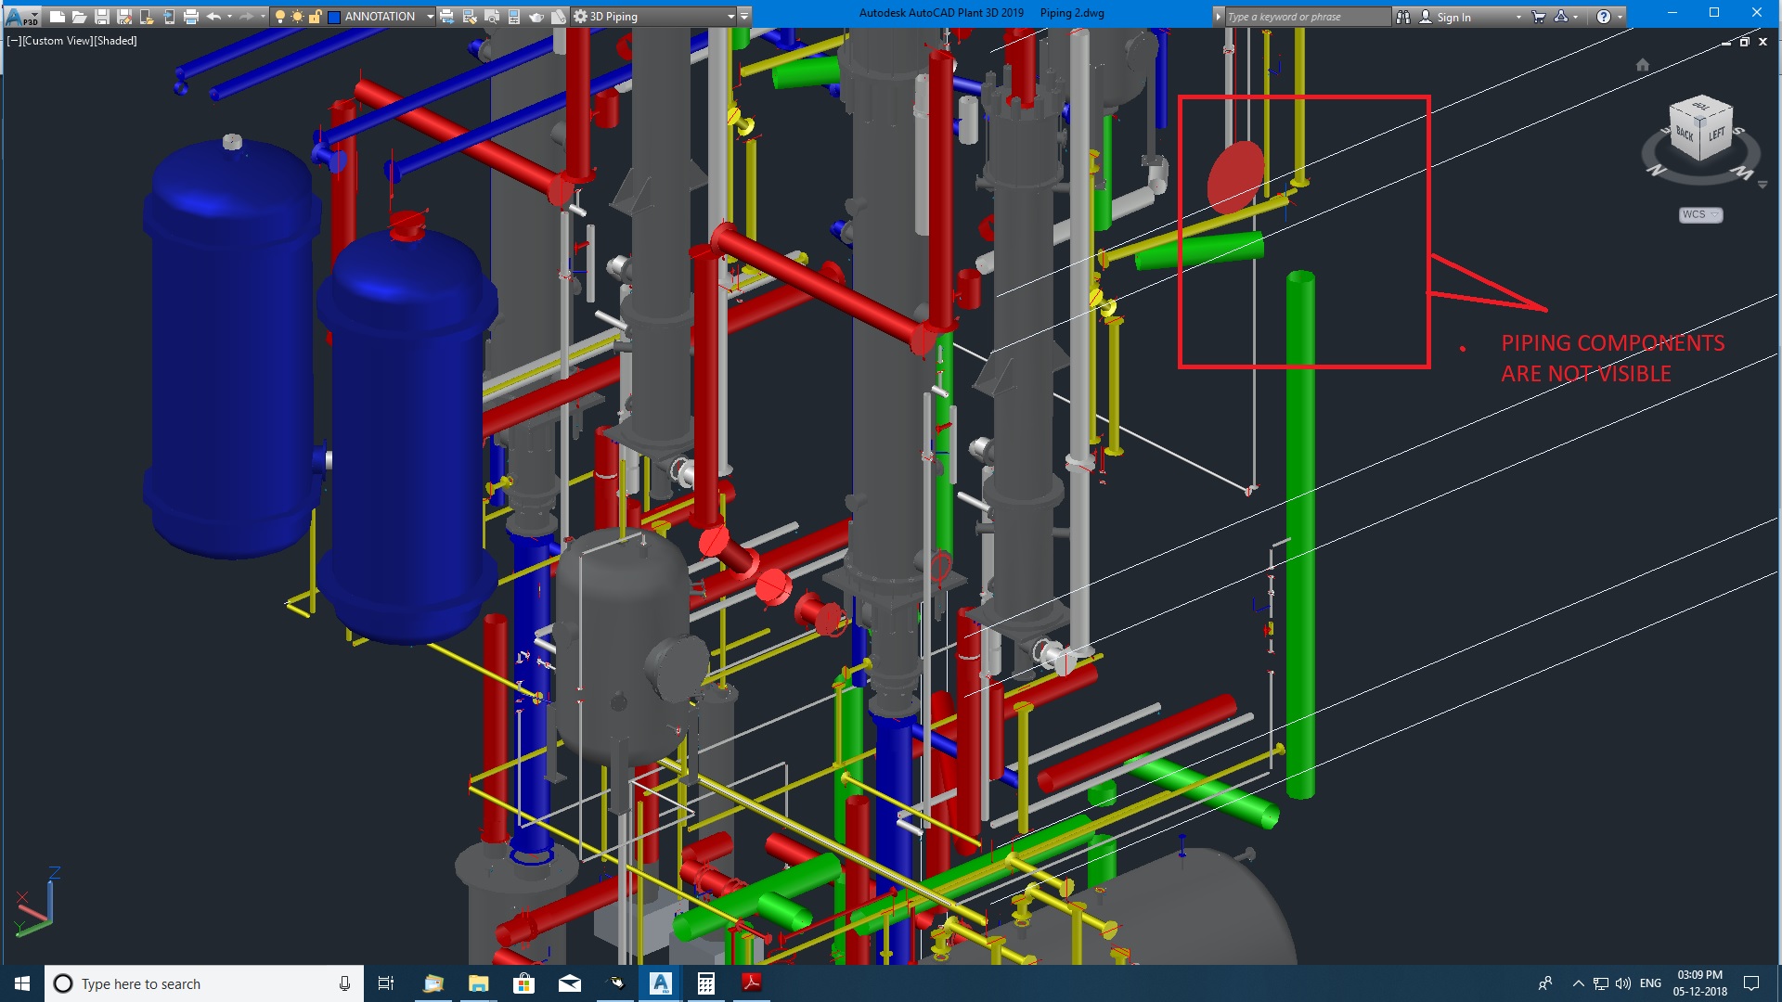Click the Sign In button

1453,17
